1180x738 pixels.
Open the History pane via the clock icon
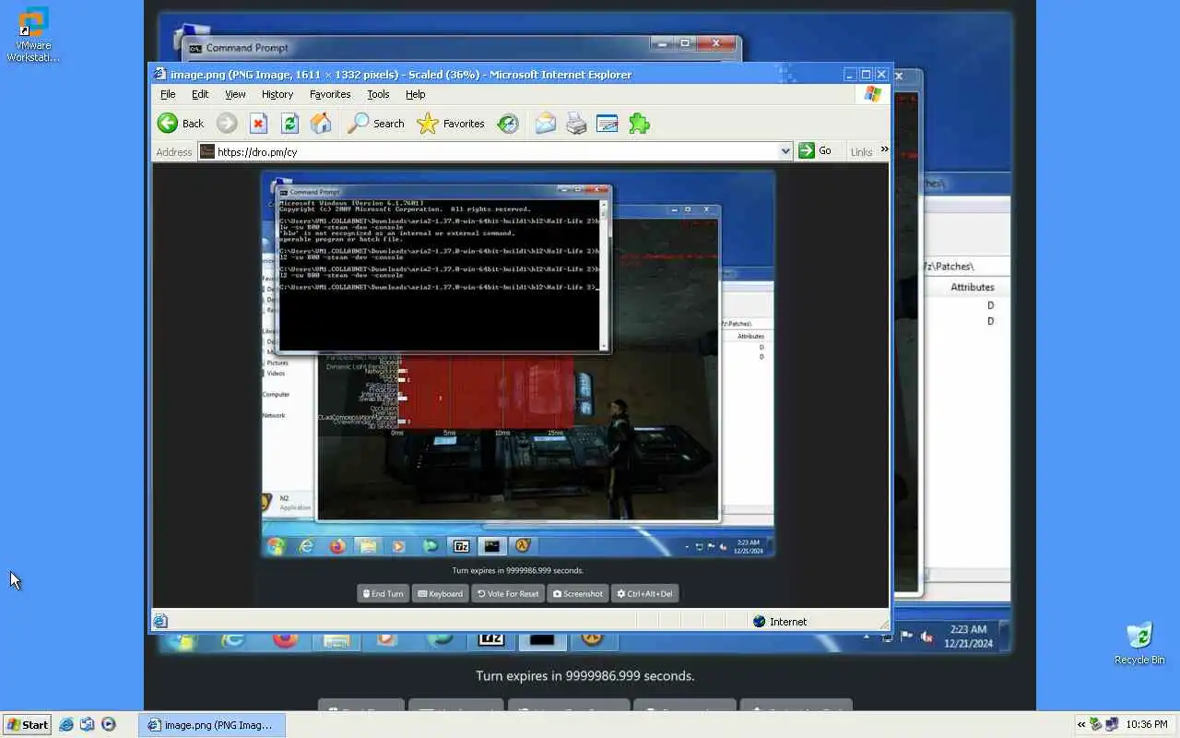tap(508, 124)
